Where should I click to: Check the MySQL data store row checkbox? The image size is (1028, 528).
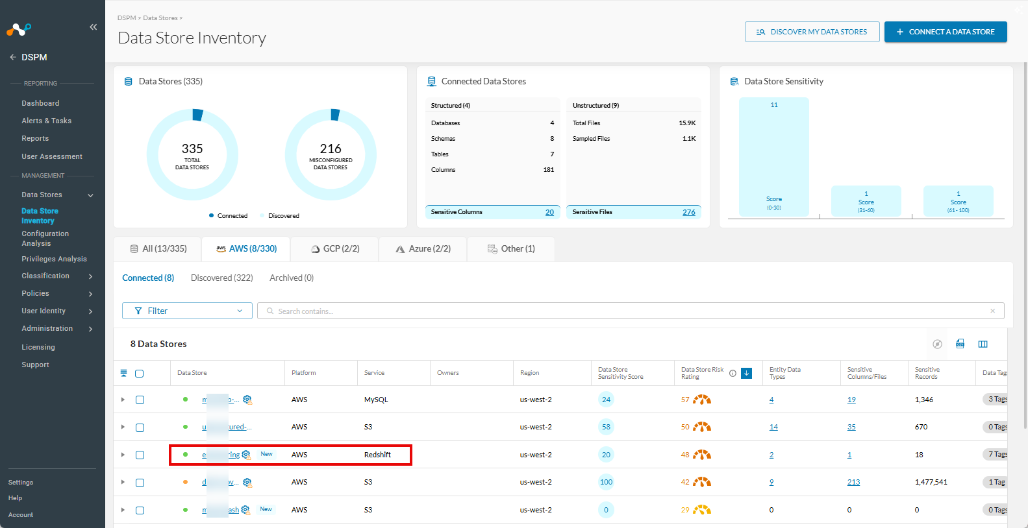pyautogui.click(x=140, y=400)
